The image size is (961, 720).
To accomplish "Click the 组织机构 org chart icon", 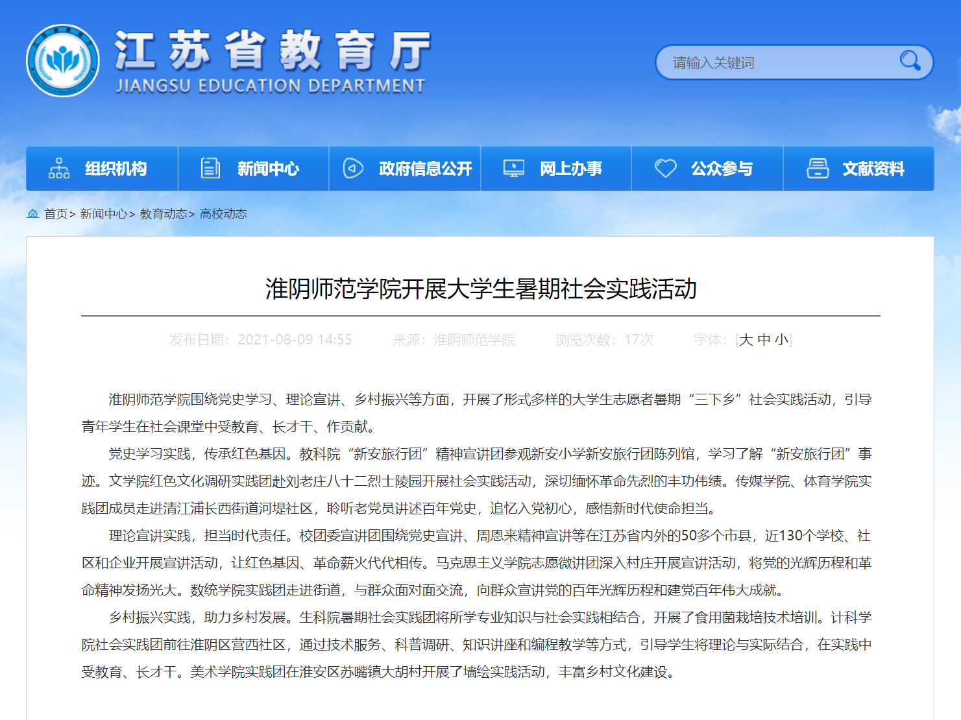I will pyautogui.click(x=59, y=169).
